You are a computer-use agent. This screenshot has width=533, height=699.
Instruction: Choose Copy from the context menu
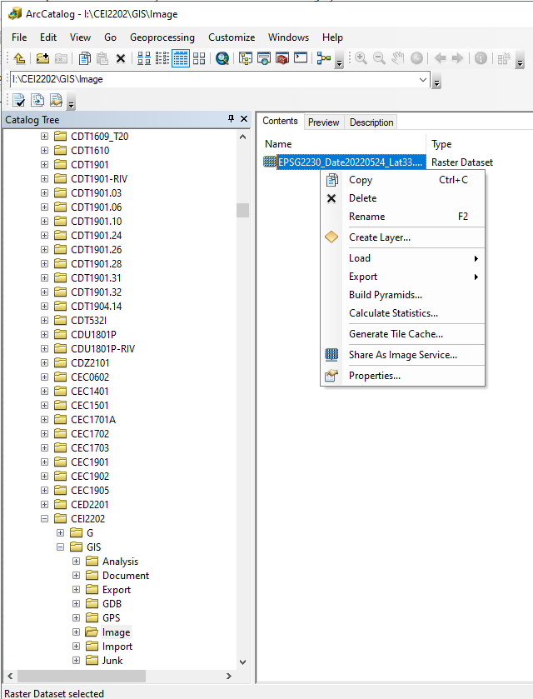pyautogui.click(x=403, y=180)
